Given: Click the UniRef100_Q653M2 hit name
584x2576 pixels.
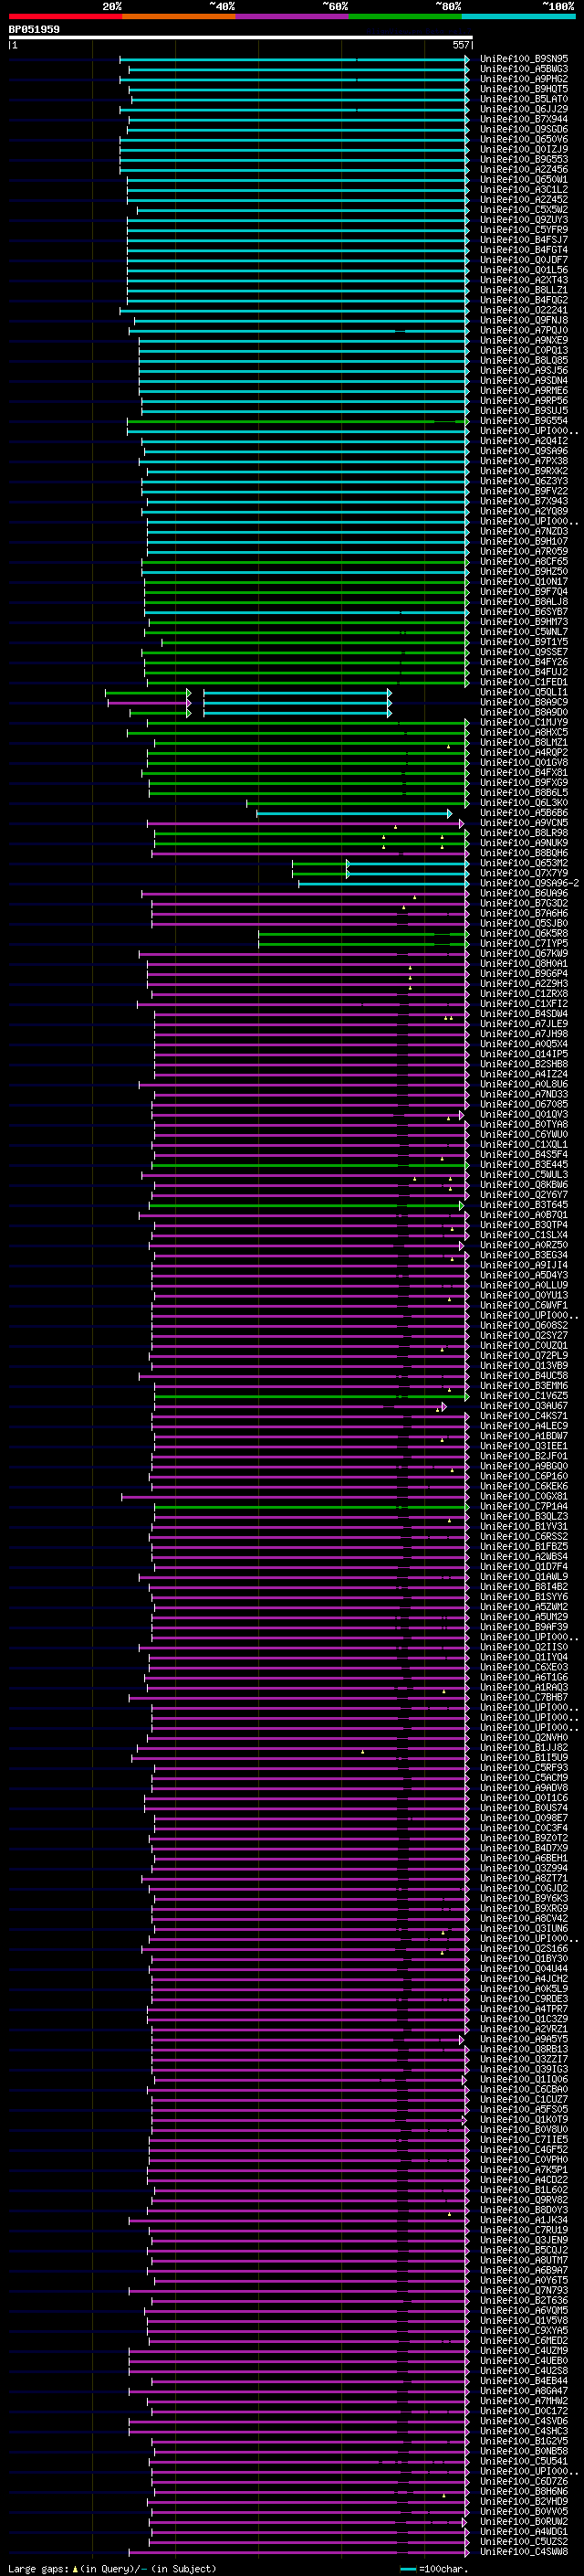Looking at the screenshot, I should click(x=524, y=863).
